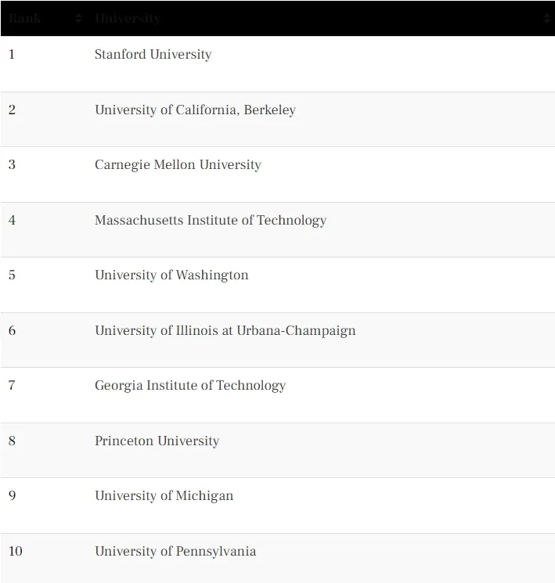Click Massachusetts Institute of Technology text
Screen dimensions: 555x583
point(211,220)
